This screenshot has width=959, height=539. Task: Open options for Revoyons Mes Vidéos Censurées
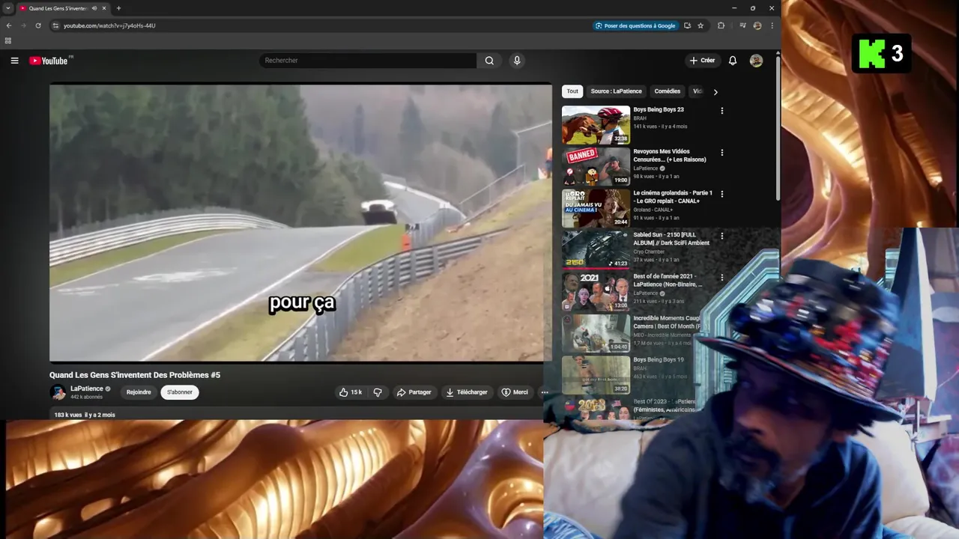(722, 153)
